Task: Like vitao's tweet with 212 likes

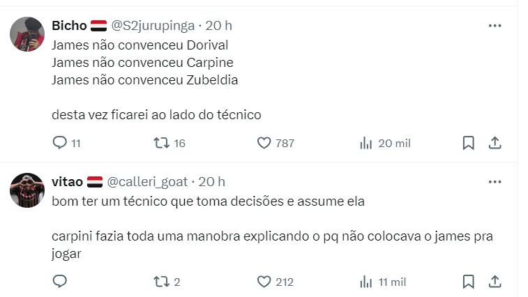Action: pos(264,282)
